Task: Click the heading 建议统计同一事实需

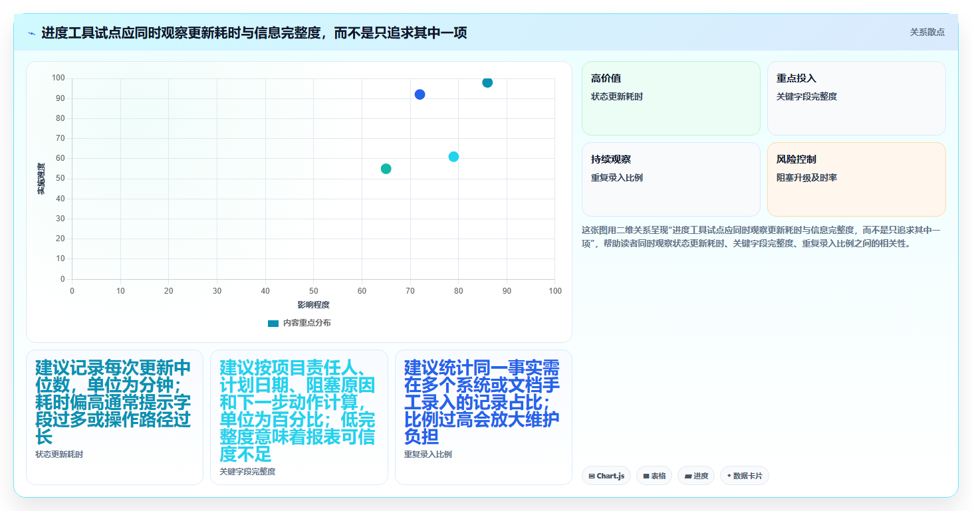Action: (x=483, y=402)
